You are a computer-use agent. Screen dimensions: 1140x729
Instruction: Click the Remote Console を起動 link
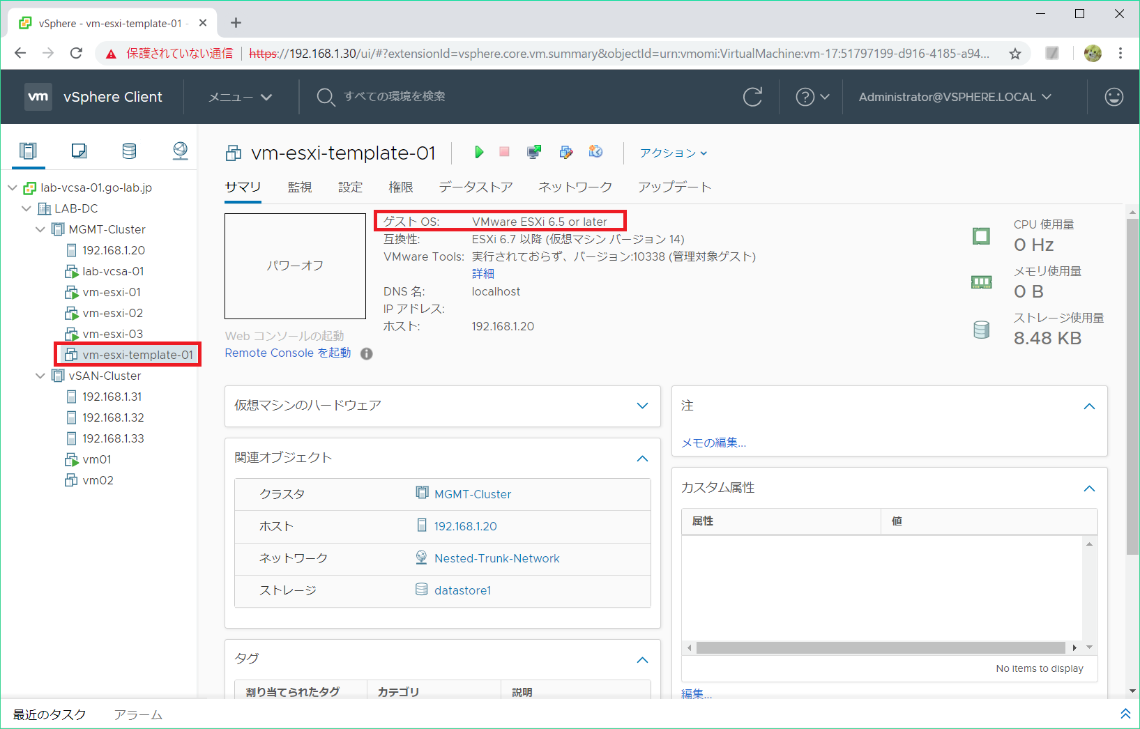coord(288,353)
